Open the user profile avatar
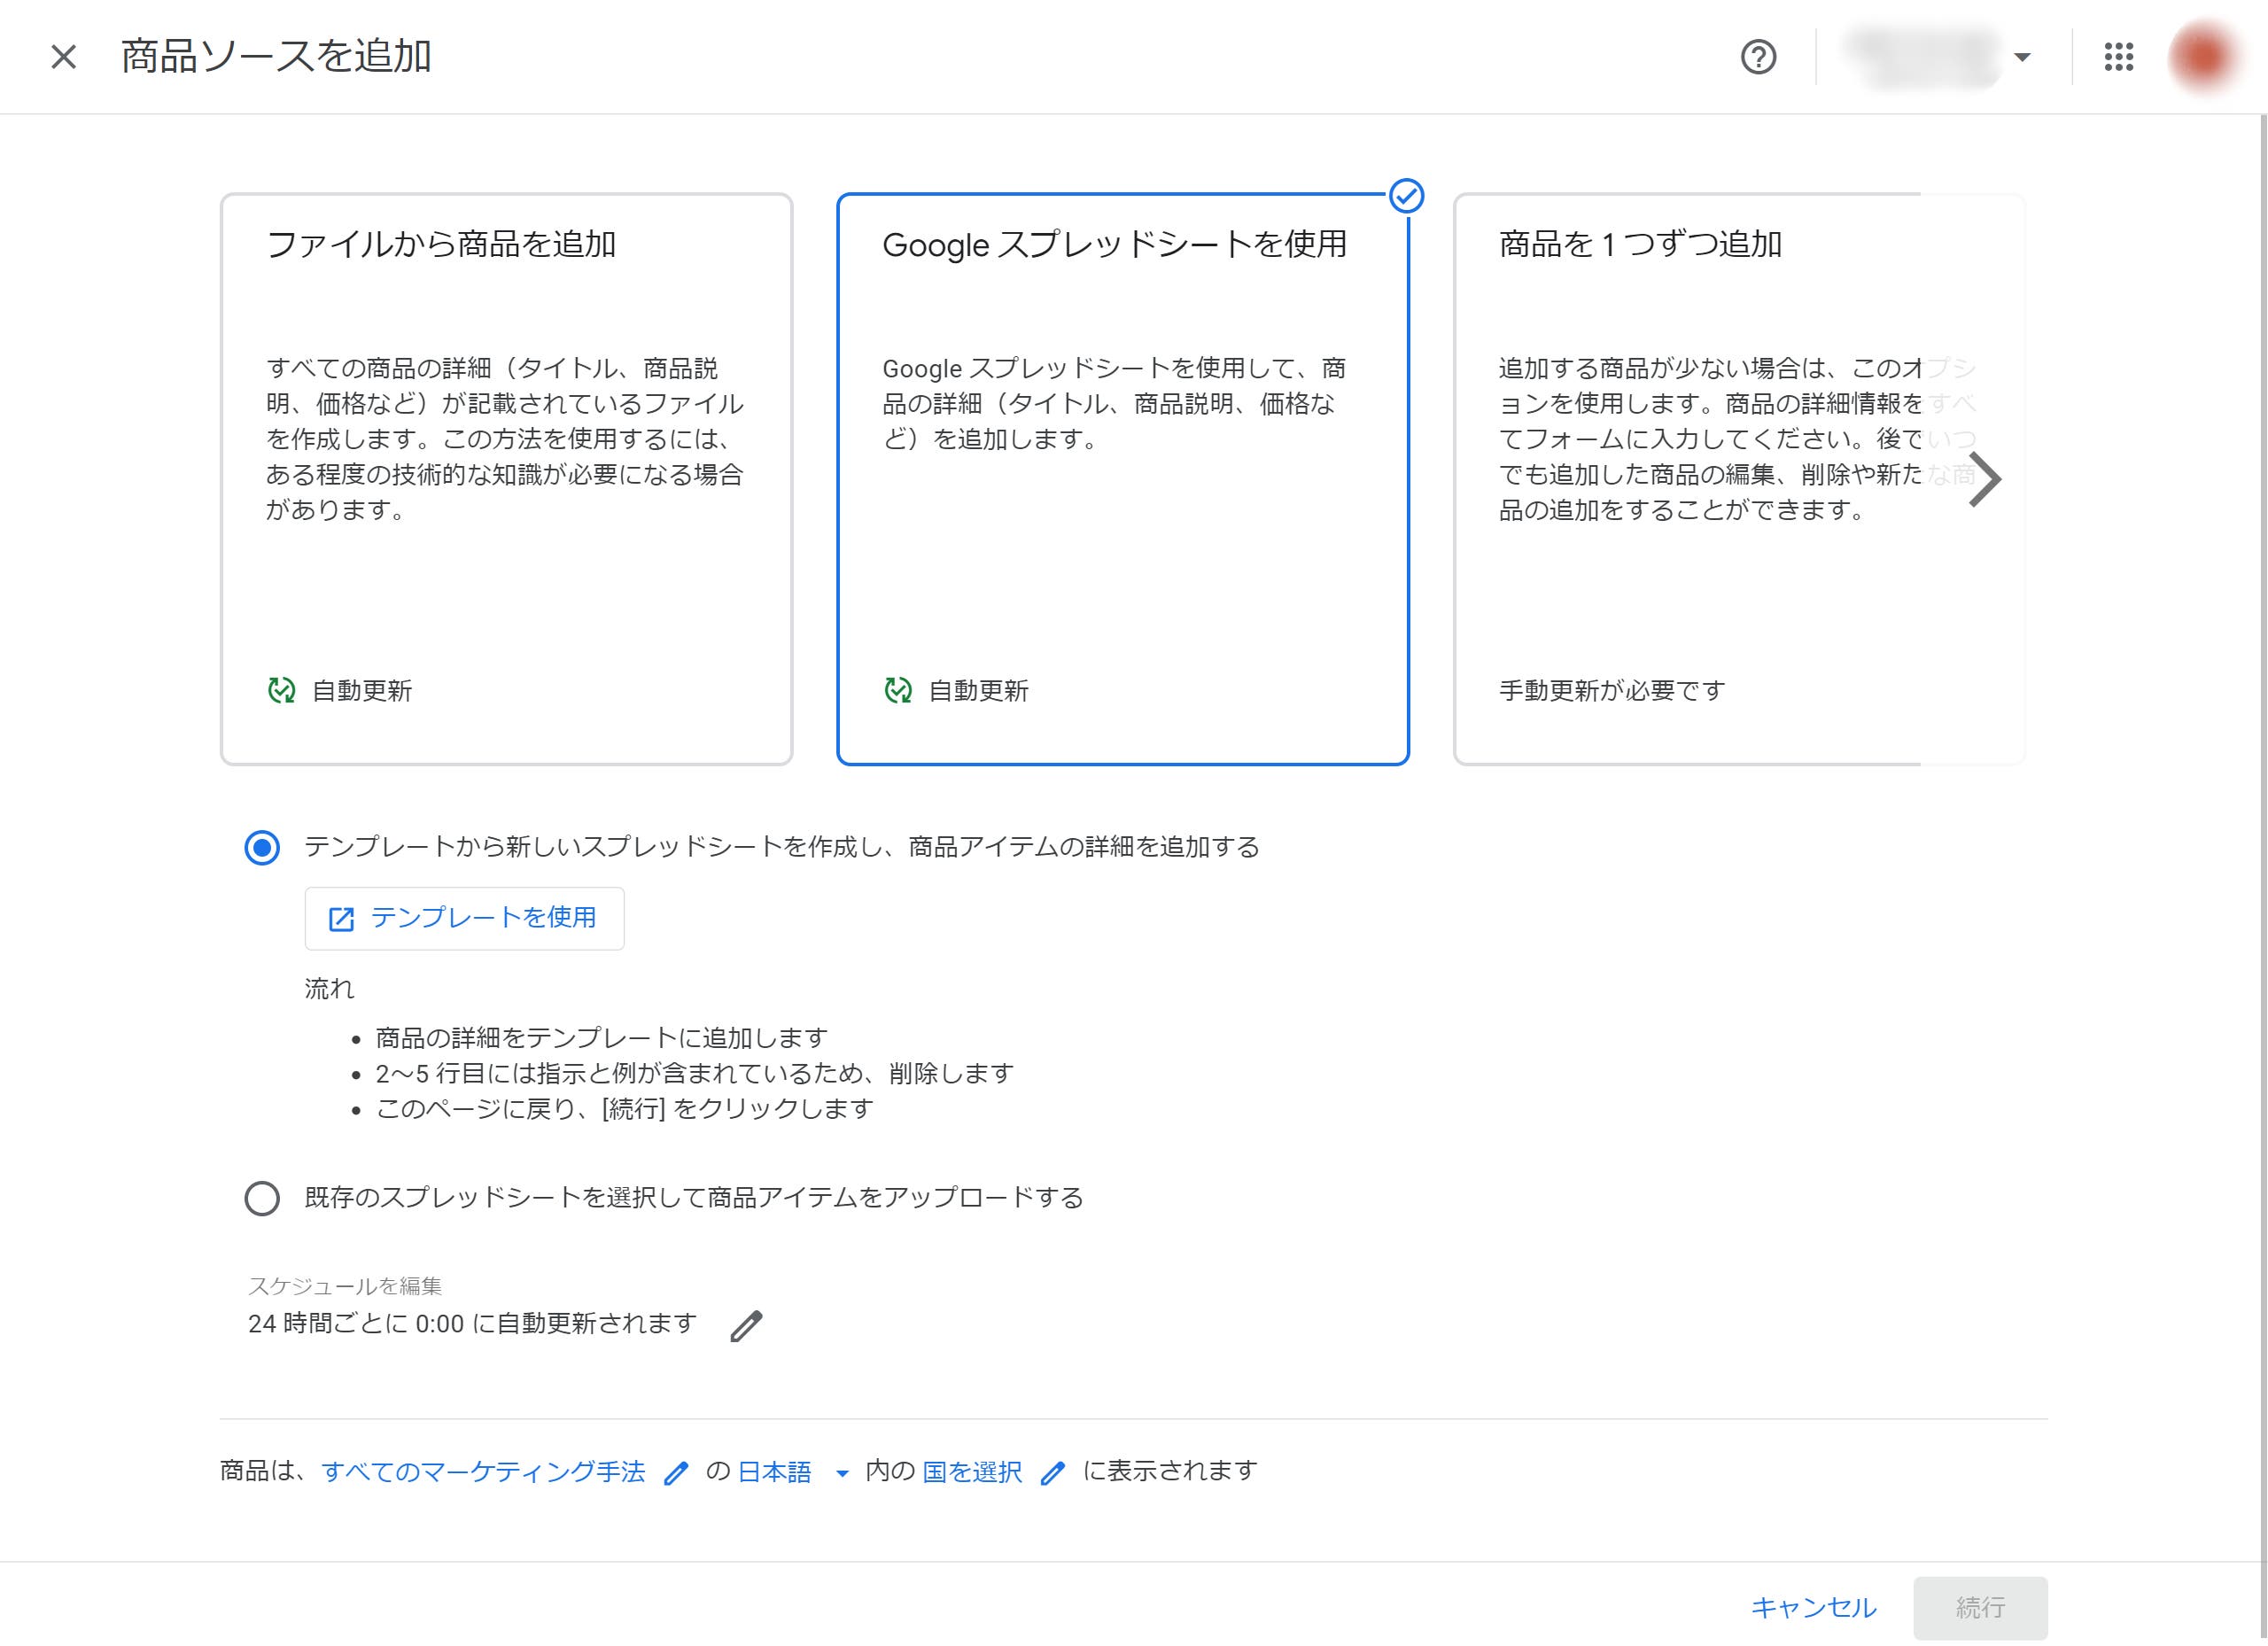Viewport: 2268px width, 1646px height. 2204,57
